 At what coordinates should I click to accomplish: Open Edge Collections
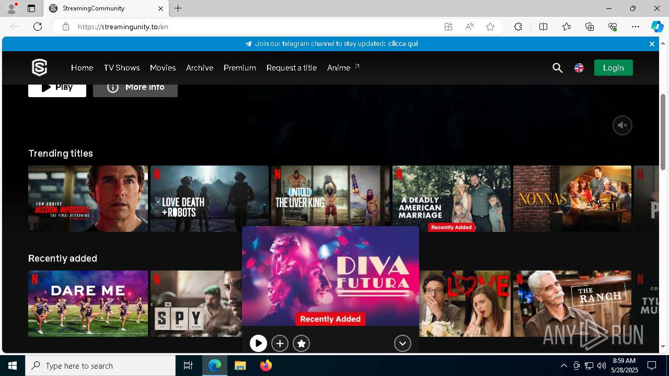tap(590, 27)
